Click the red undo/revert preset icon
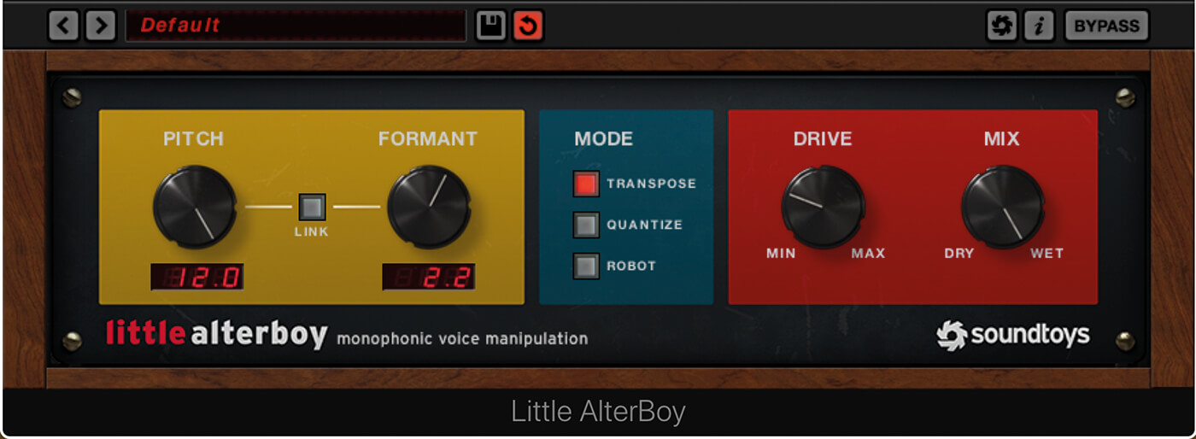The height and width of the screenshot is (439, 1196). coord(528,26)
